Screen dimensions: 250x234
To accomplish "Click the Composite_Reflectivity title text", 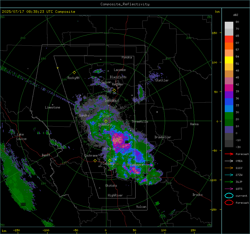I will (x=125, y=4).
